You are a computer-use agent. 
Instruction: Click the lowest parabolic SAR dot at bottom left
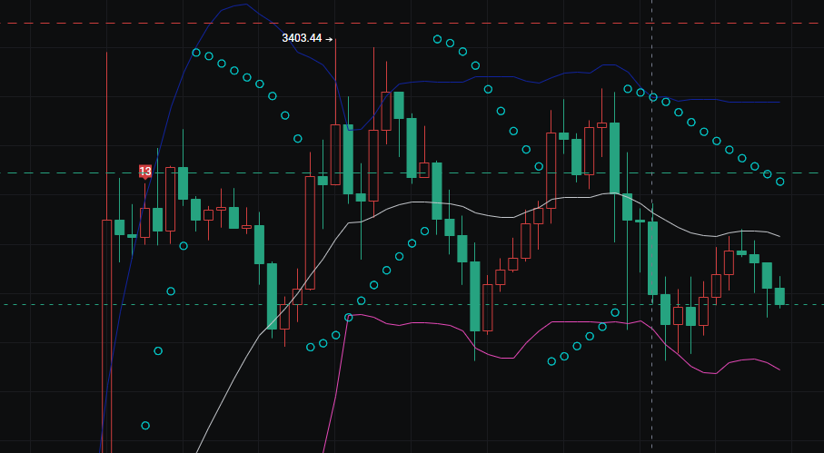[145, 425]
